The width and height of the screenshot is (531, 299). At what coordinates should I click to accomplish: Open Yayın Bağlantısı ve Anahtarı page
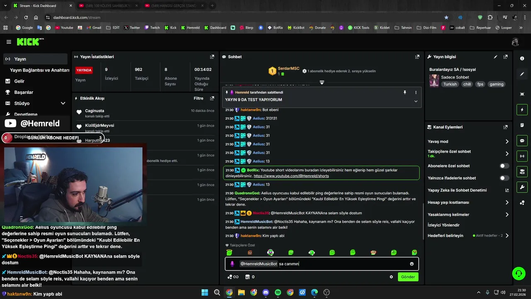tap(39, 70)
